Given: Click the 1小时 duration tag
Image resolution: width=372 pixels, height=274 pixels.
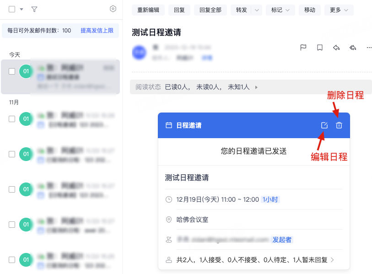Looking at the screenshot, I should (270, 199).
